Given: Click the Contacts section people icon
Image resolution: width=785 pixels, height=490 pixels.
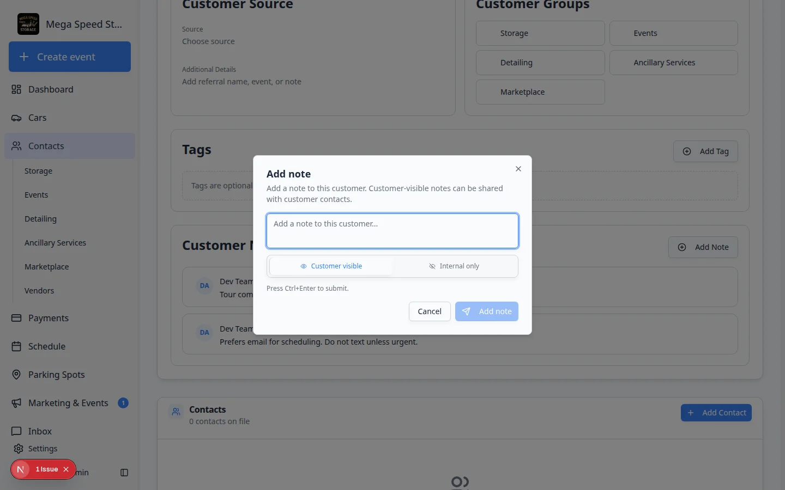Looking at the screenshot, I should tap(176, 412).
